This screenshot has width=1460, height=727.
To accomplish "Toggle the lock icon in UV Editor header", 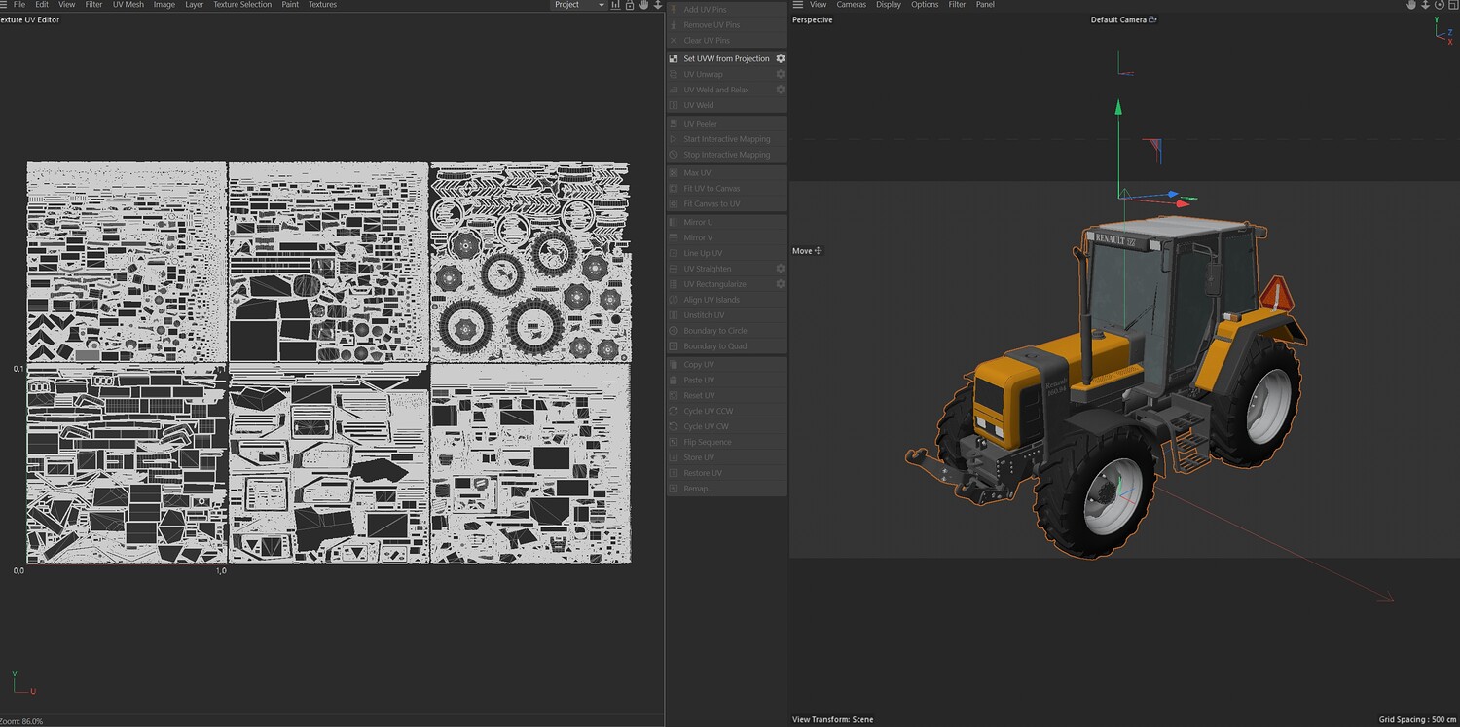I will [x=630, y=5].
